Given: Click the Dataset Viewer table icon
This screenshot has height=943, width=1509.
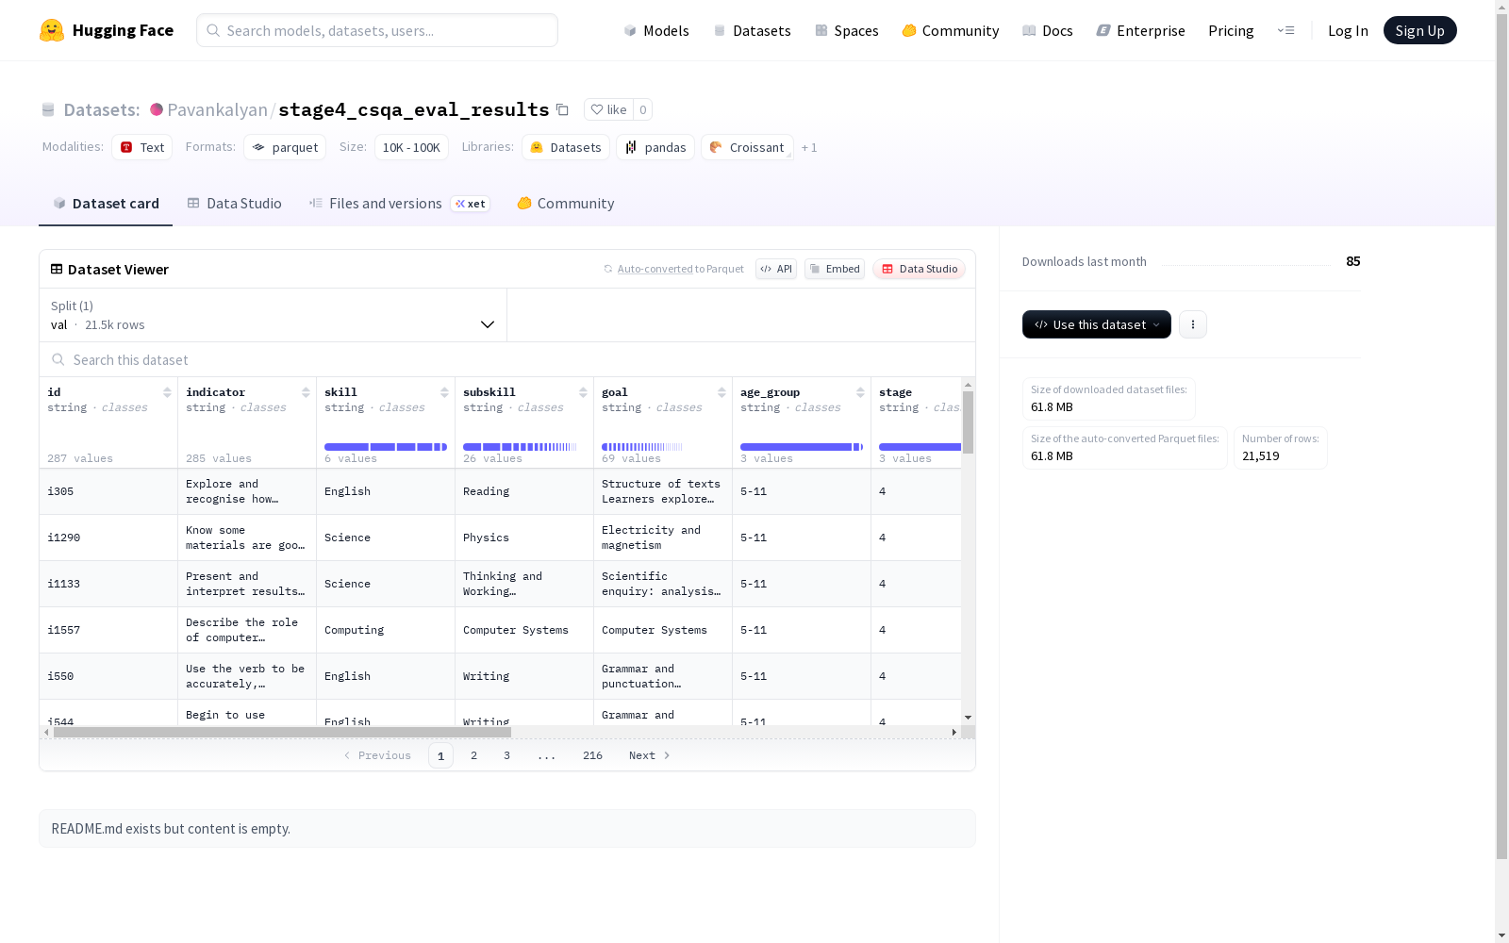Looking at the screenshot, I should 57,269.
